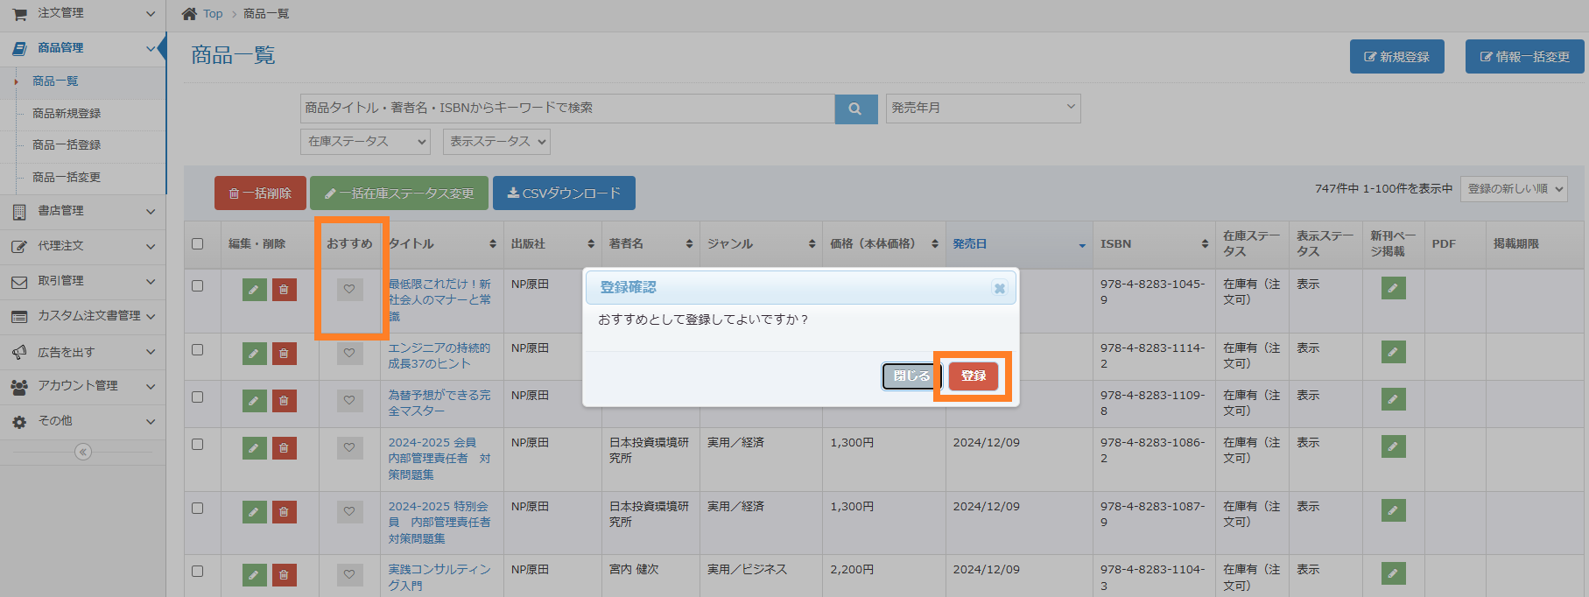1589x597 pixels.
Task: Open アカウント管理 sidebar menu
Action: tap(83, 386)
